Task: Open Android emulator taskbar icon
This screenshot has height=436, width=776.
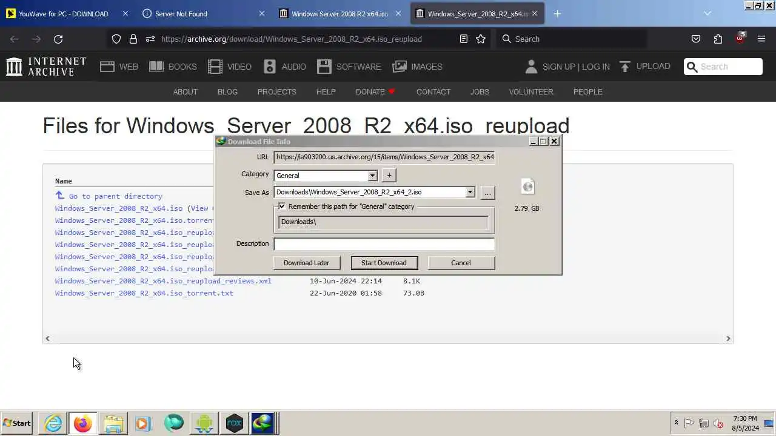Action: tap(204, 423)
